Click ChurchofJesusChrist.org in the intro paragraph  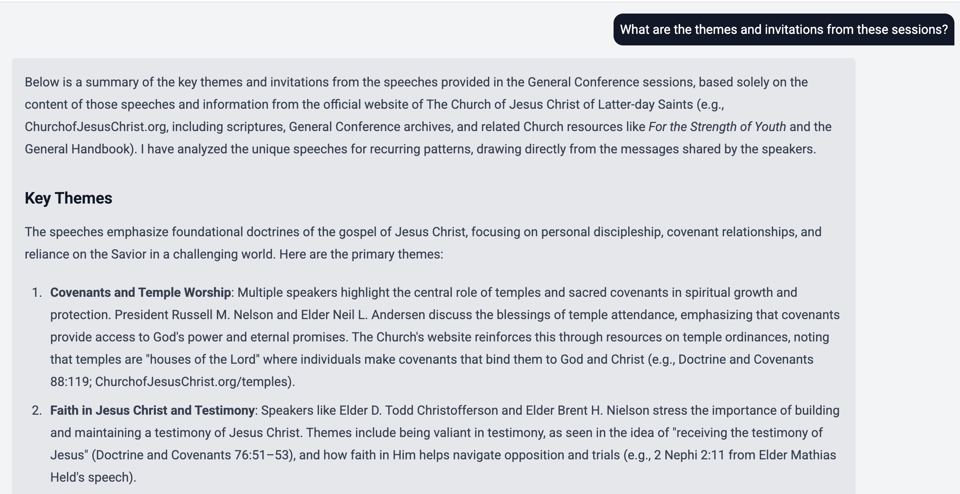click(96, 127)
